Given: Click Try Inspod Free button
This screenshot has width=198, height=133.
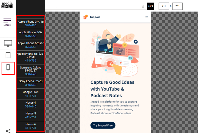Looking at the screenshot, I should pos(103,125).
